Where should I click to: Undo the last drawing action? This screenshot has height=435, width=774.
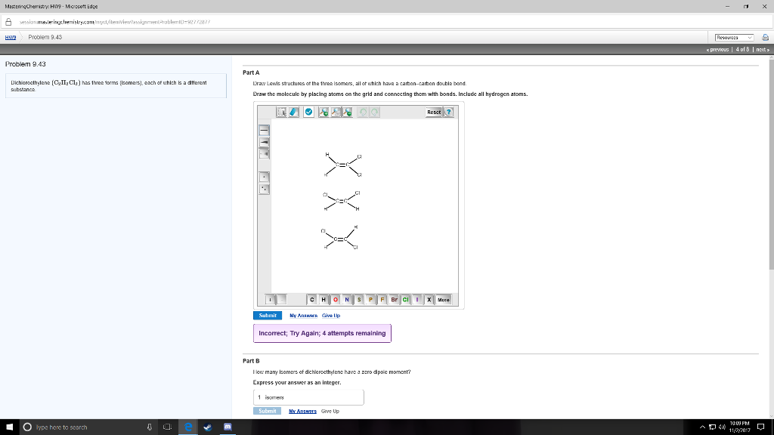[362, 112]
